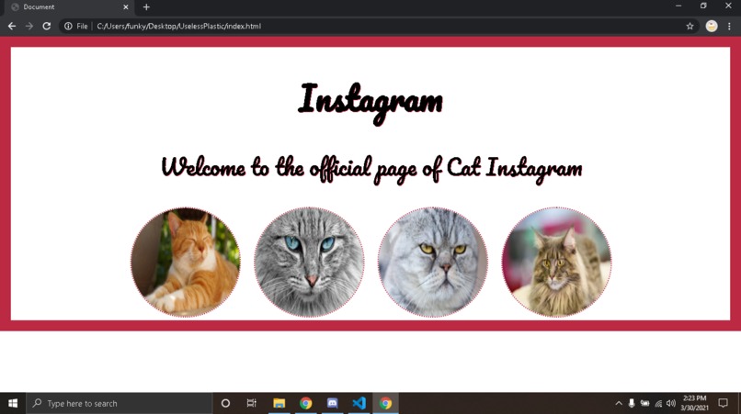Click the microphone tray icon

(632, 403)
